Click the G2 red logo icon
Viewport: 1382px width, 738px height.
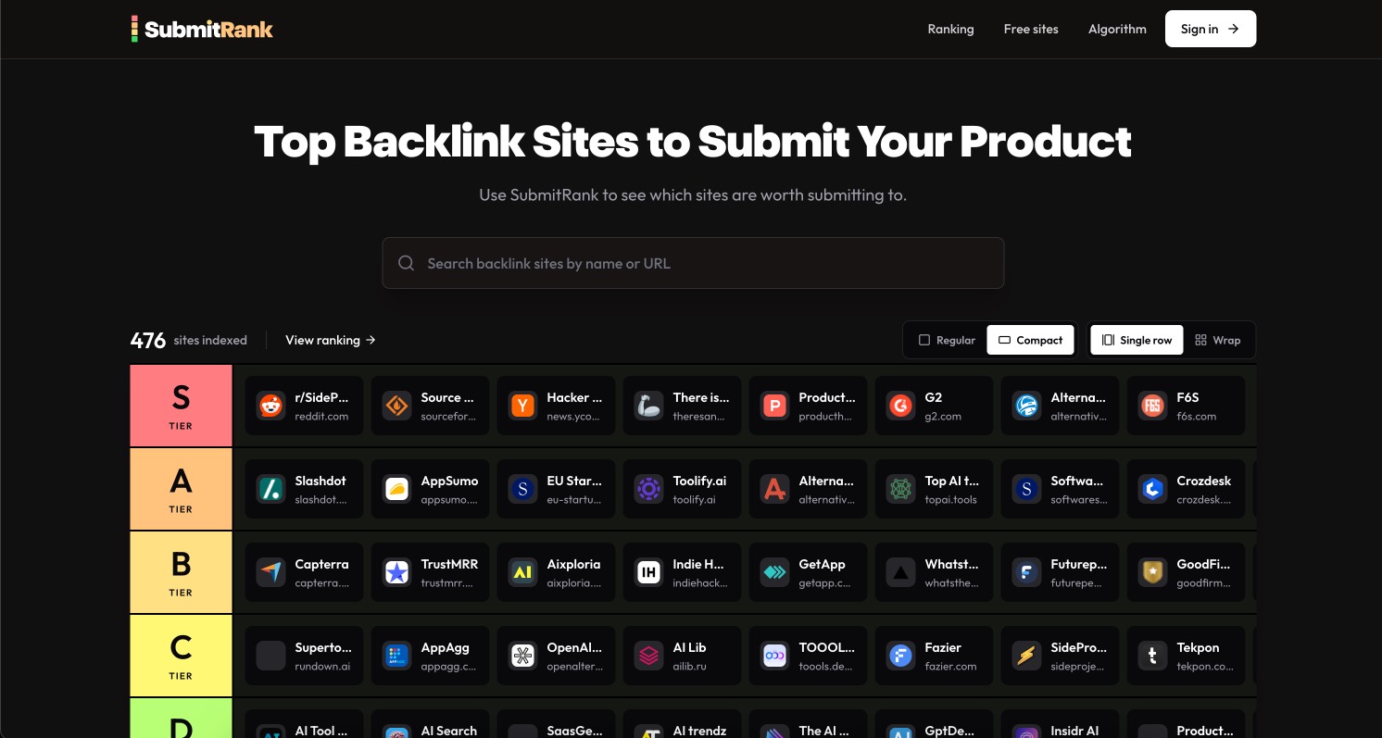tap(901, 406)
